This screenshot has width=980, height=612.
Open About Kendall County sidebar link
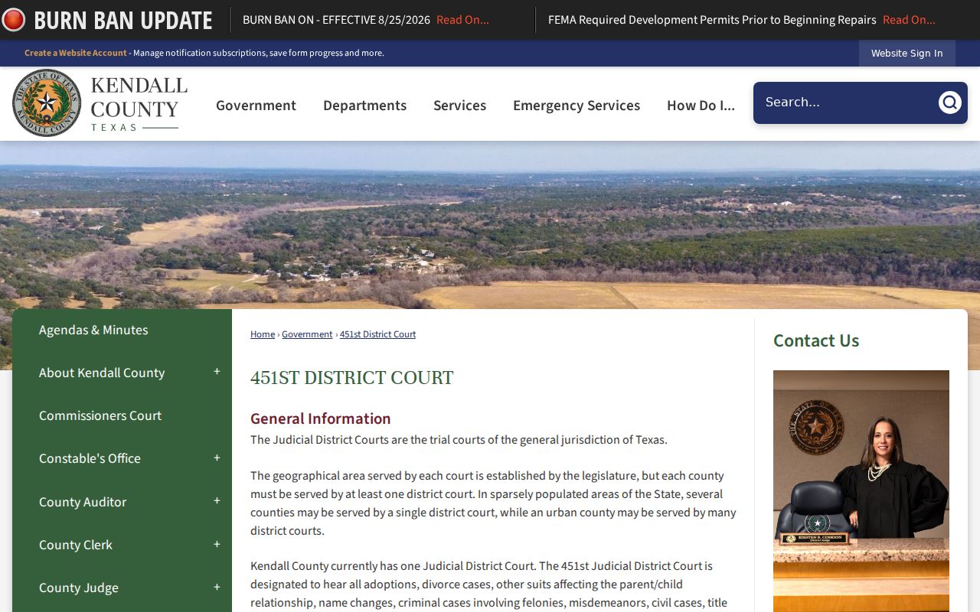(x=102, y=373)
